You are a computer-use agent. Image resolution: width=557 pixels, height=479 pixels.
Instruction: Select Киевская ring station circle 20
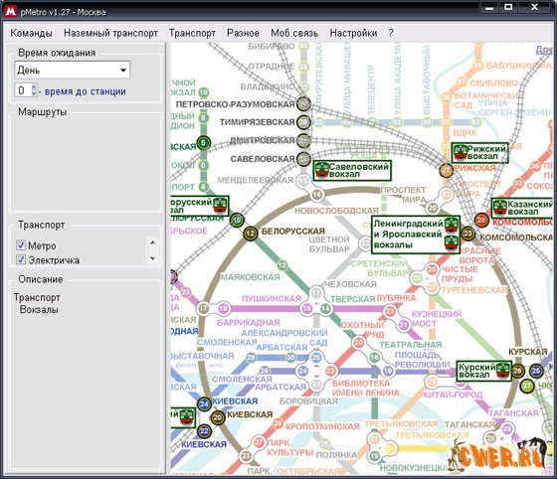[218, 417]
